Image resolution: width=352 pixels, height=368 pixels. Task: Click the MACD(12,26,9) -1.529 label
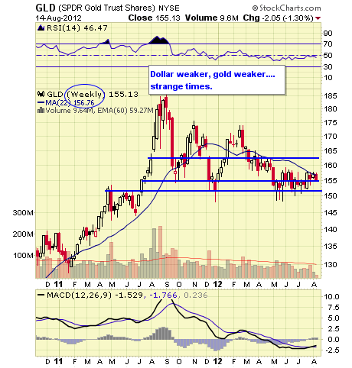coord(95,295)
